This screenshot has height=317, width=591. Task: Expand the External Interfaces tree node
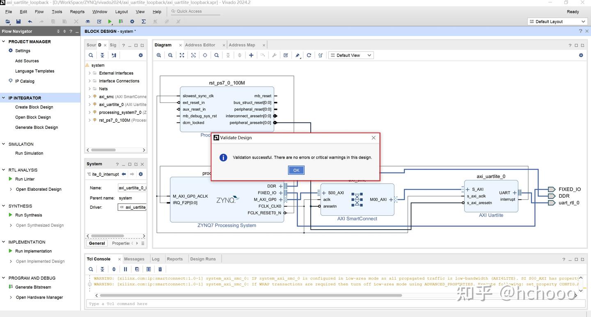point(89,73)
